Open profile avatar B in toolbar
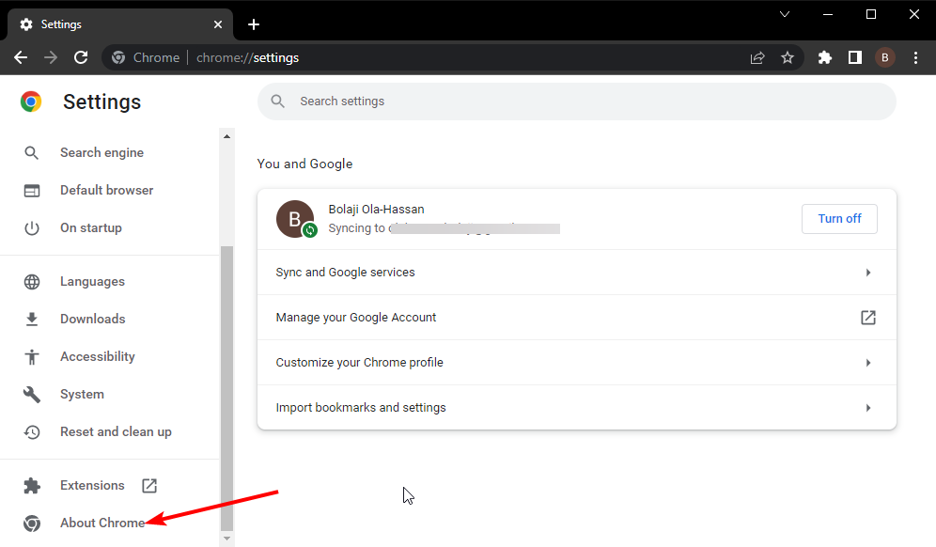Image resolution: width=936 pixels, height=547 pixels. coord(884,57)
